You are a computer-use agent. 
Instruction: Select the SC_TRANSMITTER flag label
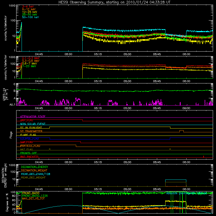(x=31, y=131)
